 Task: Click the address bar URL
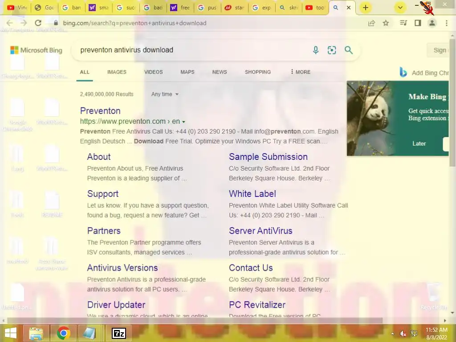coord(134,23)
